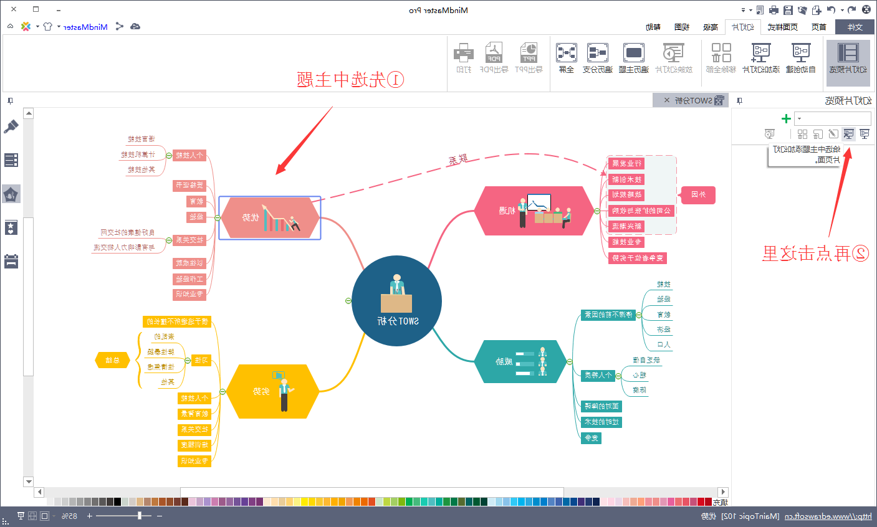This screenshot has width=877, height=527.
Task: Click the edit pencil icon in preview panel
Action: pyautogui.click(x=833, y=134)
